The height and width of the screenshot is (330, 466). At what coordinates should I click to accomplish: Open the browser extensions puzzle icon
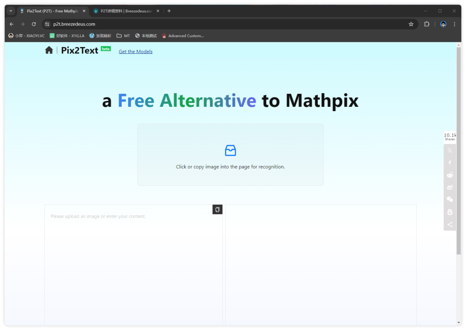point(427,24)
